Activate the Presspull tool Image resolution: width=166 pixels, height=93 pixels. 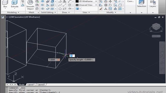click(23, 5)
